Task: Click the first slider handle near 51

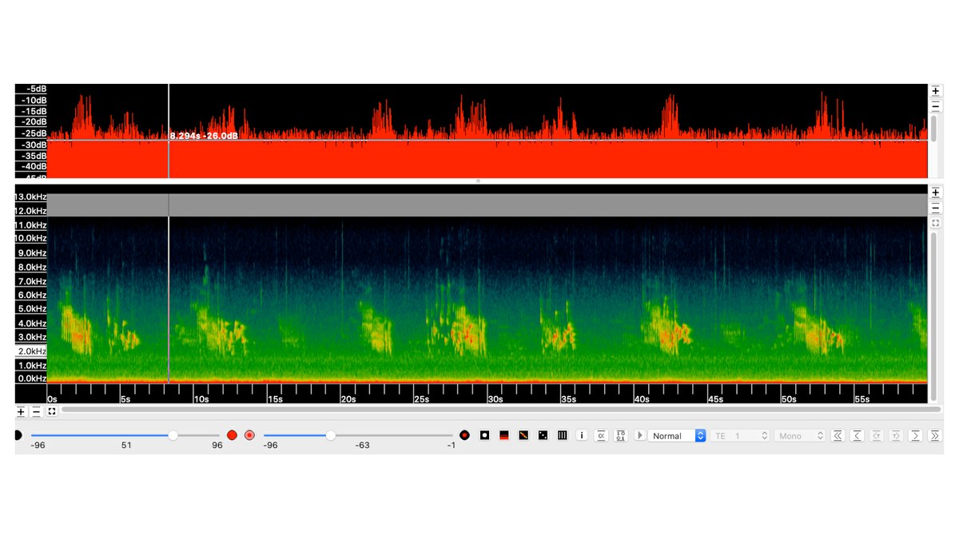Action: (173, 435)
